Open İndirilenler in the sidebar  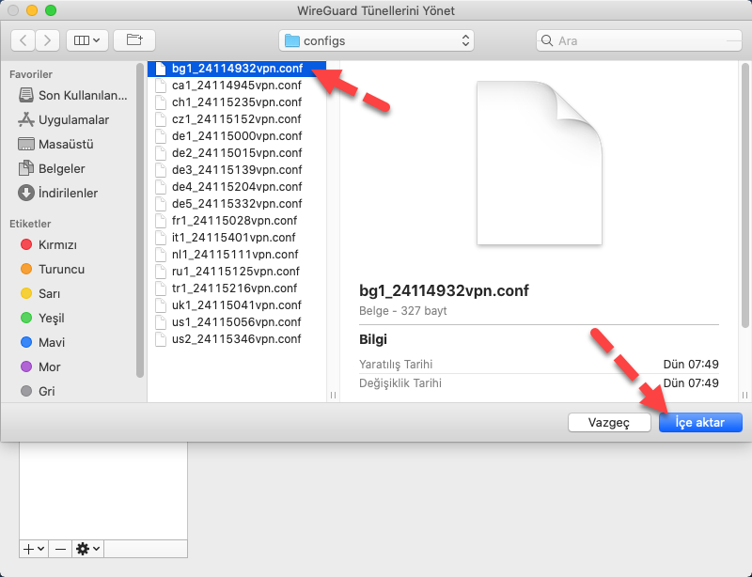coord(58,193)
